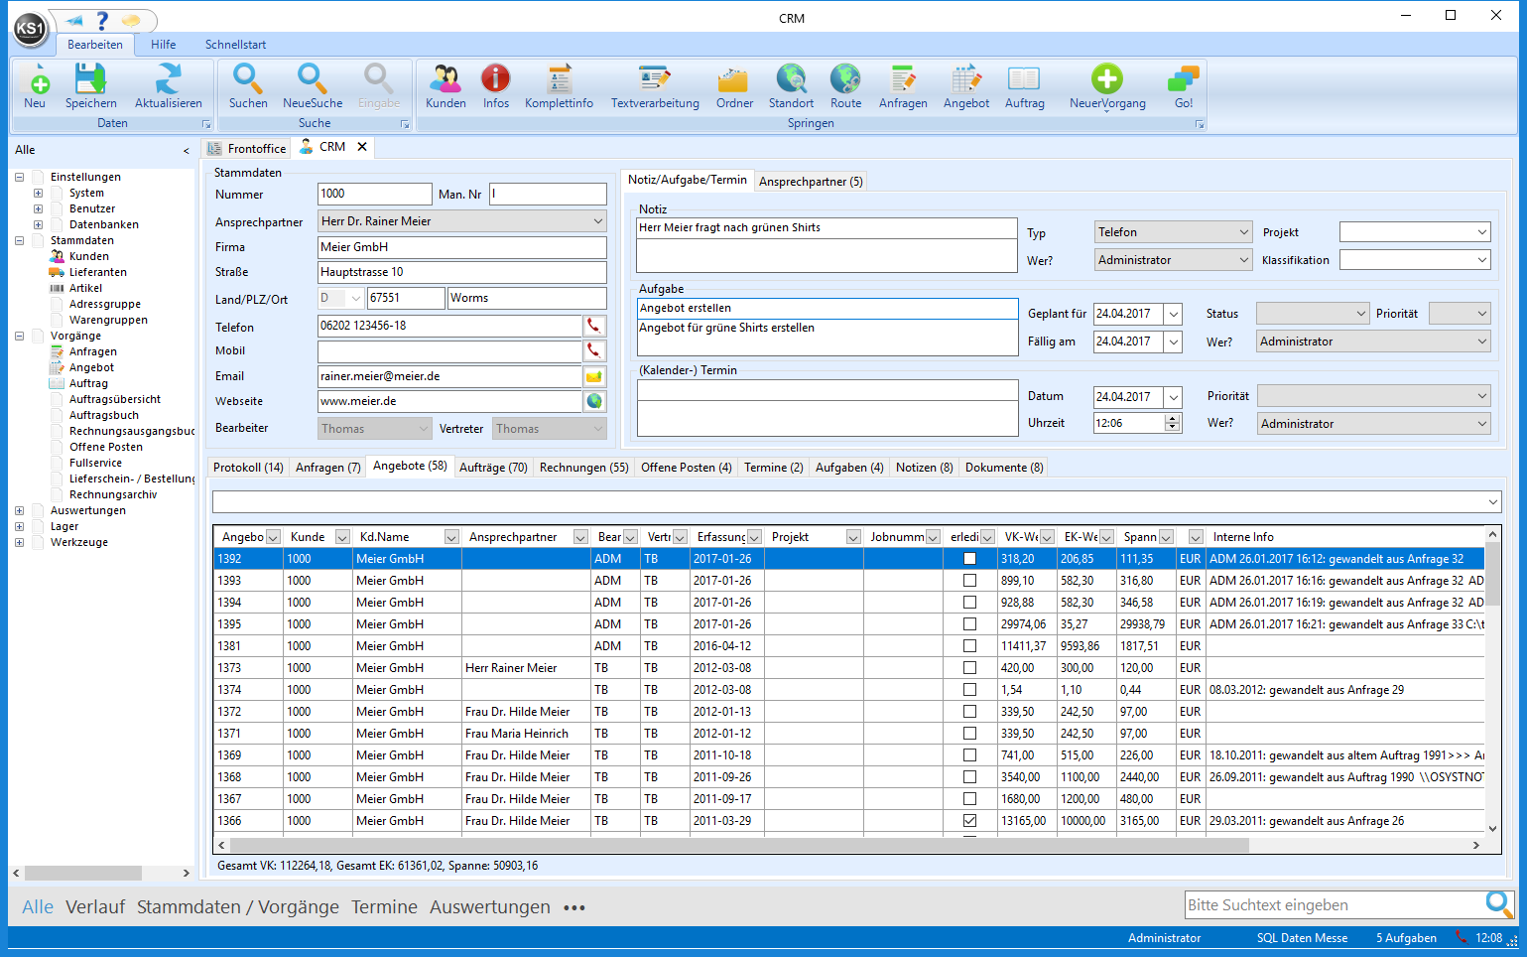Click the Speichern icon
1527x957 pixels.
[x=90, y=85]
